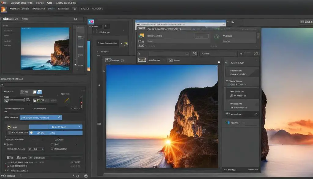Select the third entry in the right panel list
Viewport: 313px width, 179px height.
click(x=242, y=93)
